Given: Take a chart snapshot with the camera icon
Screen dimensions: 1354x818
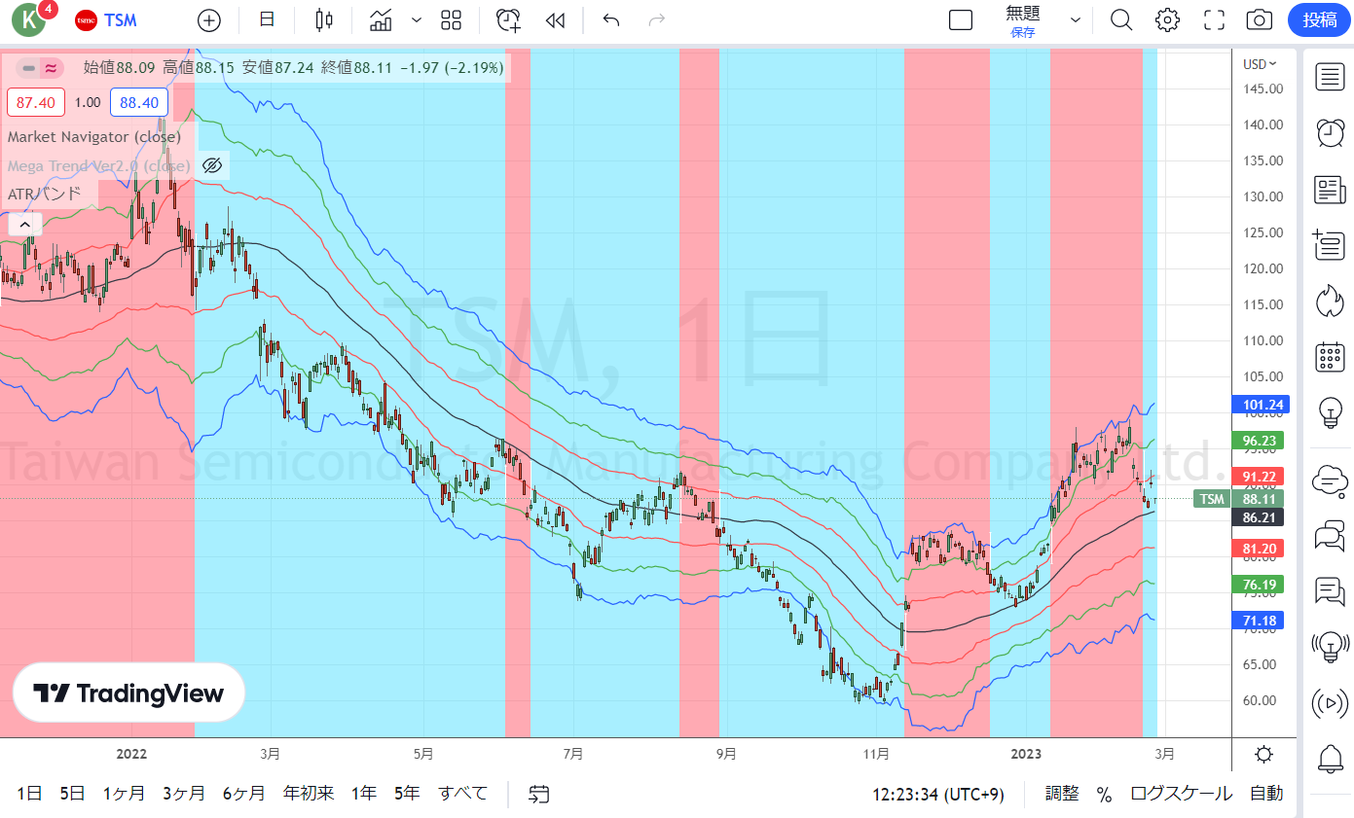Looking at the screenshot, I should coord(1260,19).
